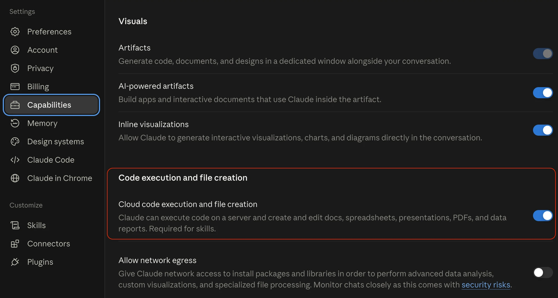This screenshot has height=298, width=558.
Task: Toggle Cloud code execution and file creation
Action: coord(543,216)
